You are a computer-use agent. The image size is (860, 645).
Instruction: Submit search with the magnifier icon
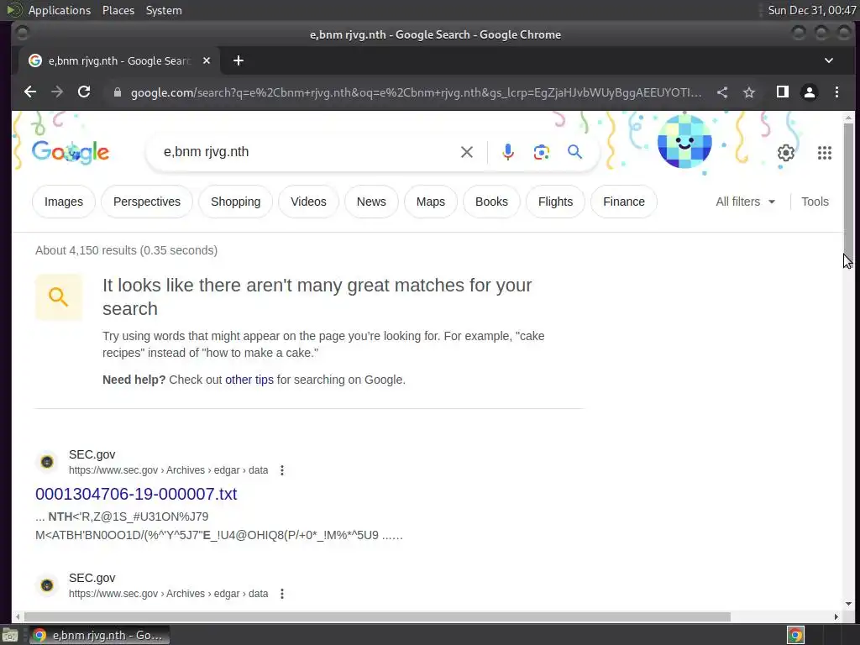(574, 152)
